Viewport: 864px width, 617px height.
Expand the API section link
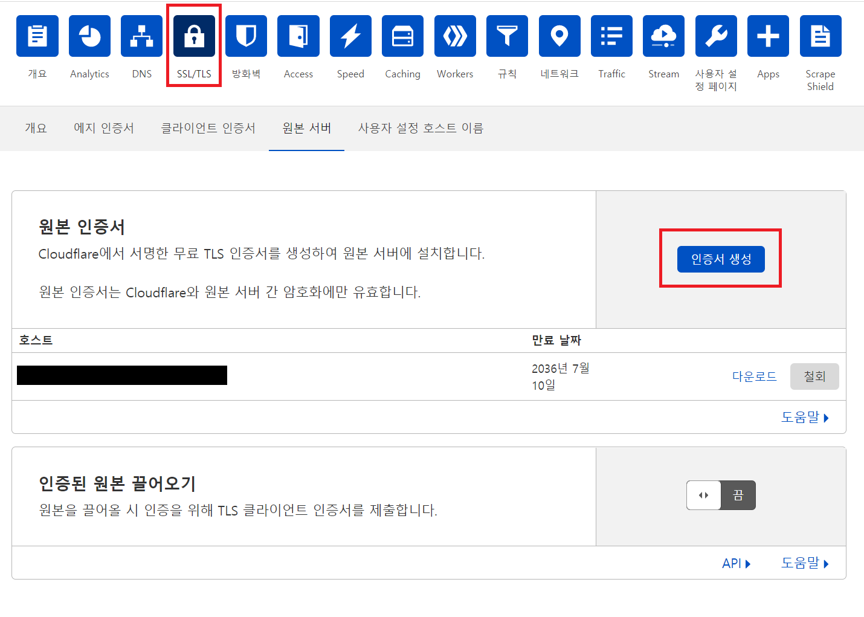click(737, 563)
